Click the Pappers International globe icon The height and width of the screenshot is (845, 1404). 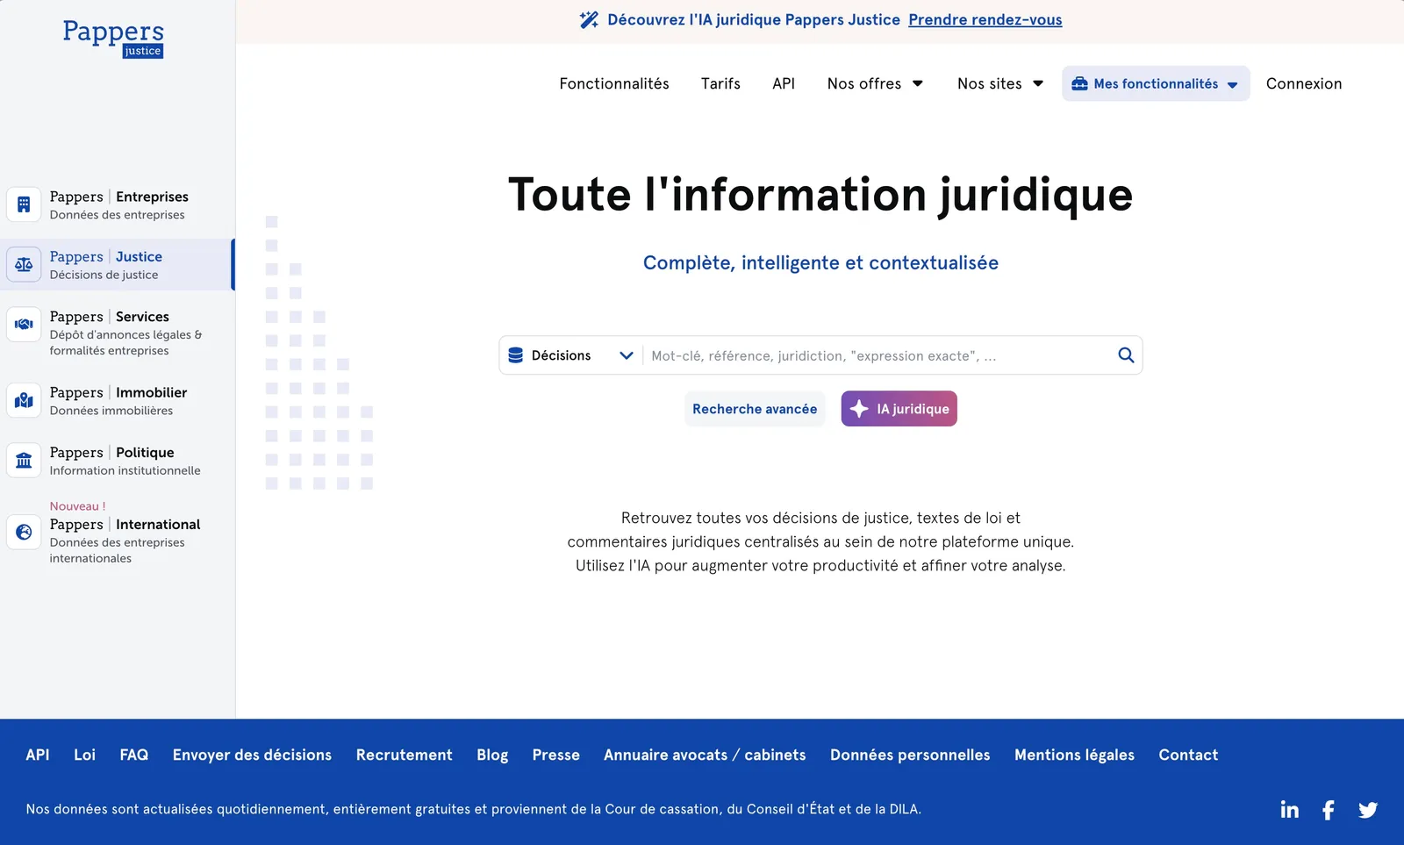click(x=24, y=532)
